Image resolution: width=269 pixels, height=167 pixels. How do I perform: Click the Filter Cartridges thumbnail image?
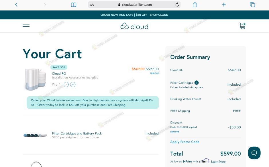coord(35,135)
